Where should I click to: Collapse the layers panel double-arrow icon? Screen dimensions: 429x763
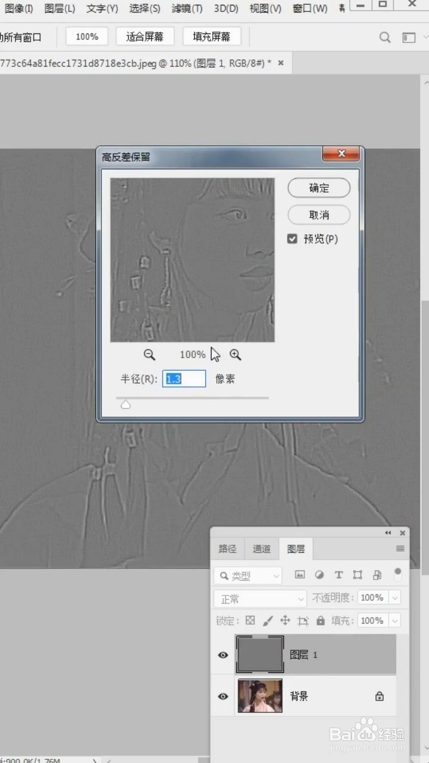388,533
